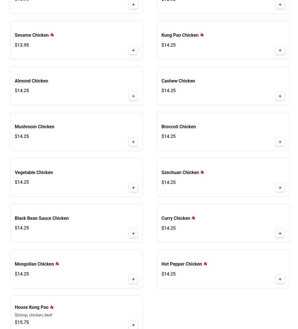Add Cashew Chicken using plus icon
Screen dimensions: 298x329
[x=280, y=96]
